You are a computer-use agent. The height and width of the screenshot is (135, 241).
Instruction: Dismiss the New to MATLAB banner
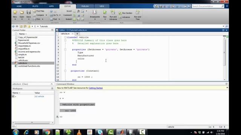coord(227,88)
